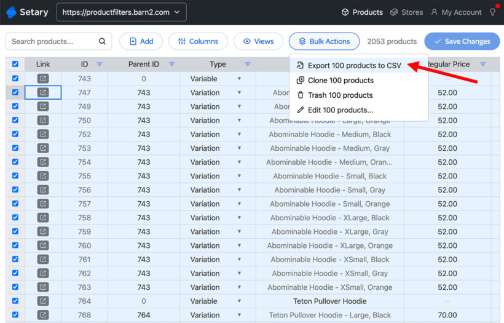Click the Add button
The image size is (504, 323).
tap(141, 41)
